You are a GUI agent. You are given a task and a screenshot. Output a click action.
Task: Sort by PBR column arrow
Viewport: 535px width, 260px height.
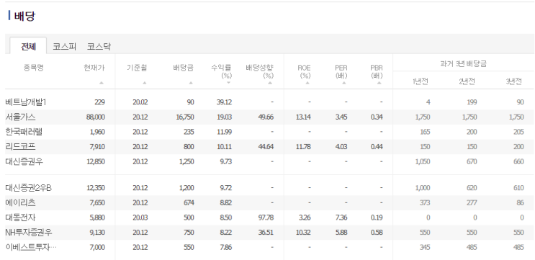pyautogui.click(x=379, y=83)
